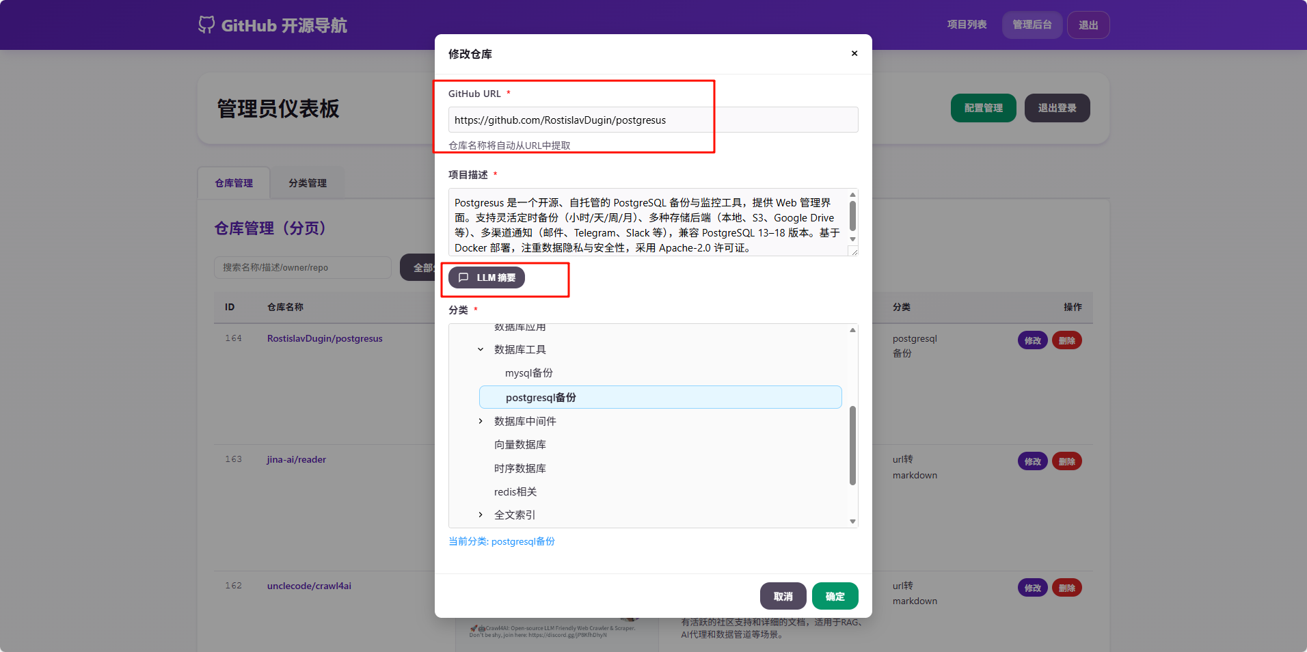The width and height of the screenshot is (1307, 652).
Task: Click the 确定 confirm button
Action: (835, 596)
